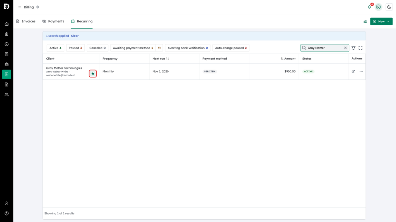Switch to the Invoices tab

[x=26, y=22]
